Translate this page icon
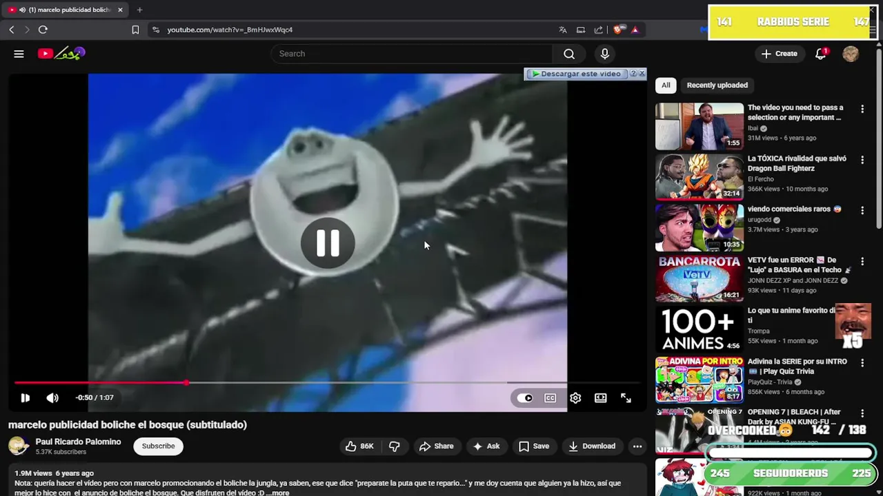The width and height of the screenshot is (883, 496). tap(563, 30)
